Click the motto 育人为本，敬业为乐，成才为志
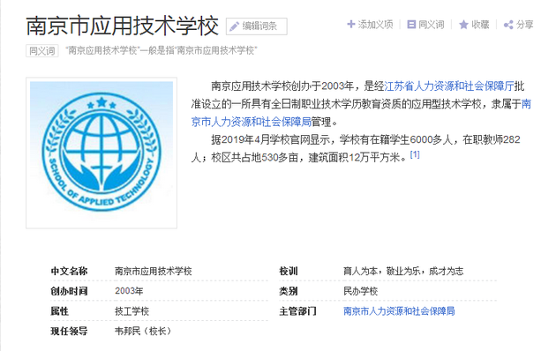Image resolution: width=556 pixels, height=351 pixels. [x=403, y=271]
